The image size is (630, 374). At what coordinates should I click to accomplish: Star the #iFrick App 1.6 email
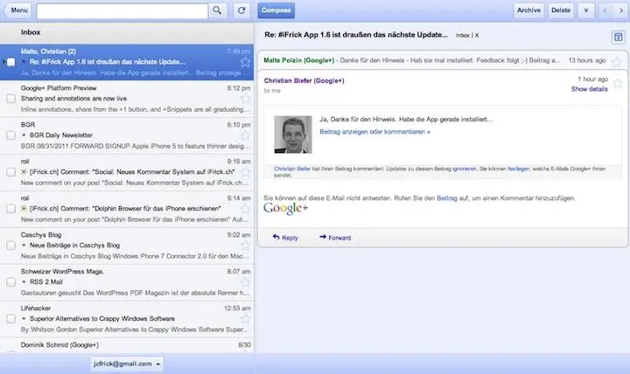(245, 62)
